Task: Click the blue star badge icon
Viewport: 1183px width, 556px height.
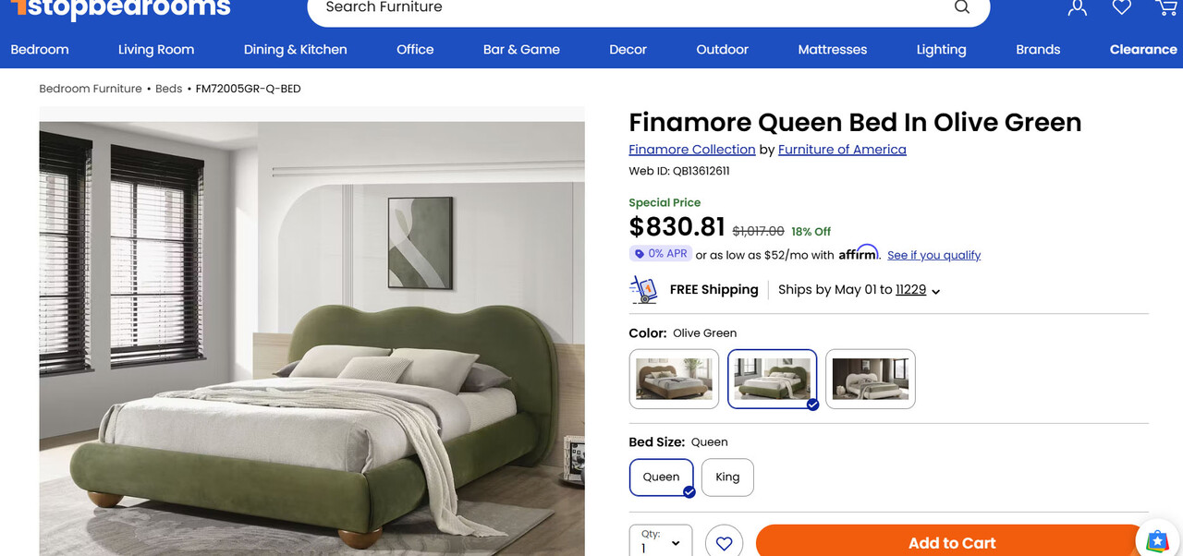Action: 1156,540
